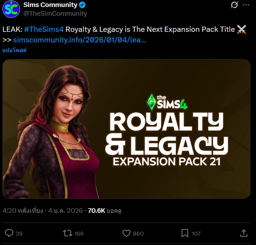Open the @TheSimCommunity handle

[55, 14]
